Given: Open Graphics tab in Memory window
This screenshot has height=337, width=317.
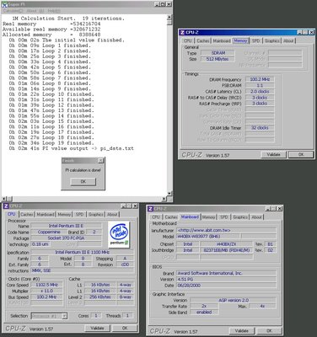Looking at the screenshot, I should (272, 40).
